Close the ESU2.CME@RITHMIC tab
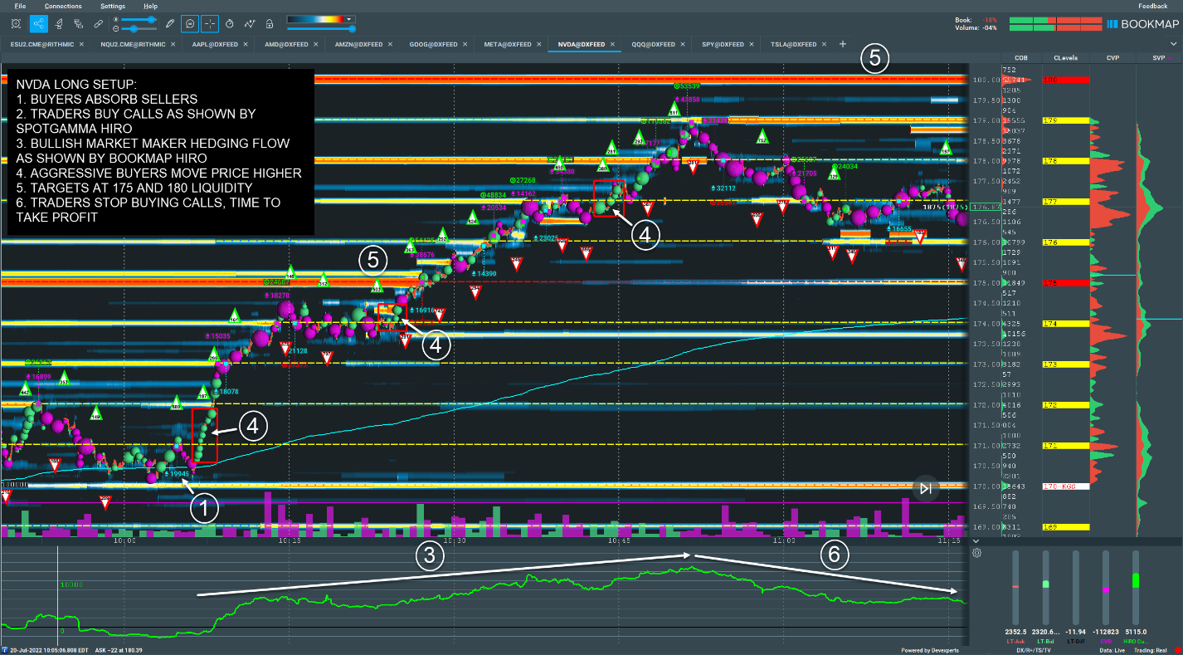The height and width of the screenshot is (655, 1183). coord(81,44)
